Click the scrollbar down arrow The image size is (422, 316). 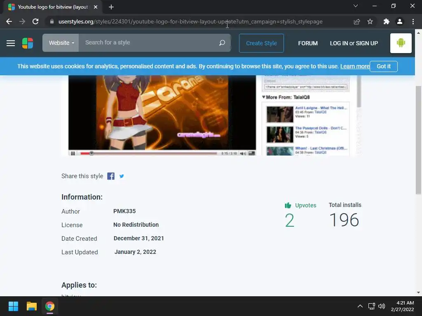[418, 293]
